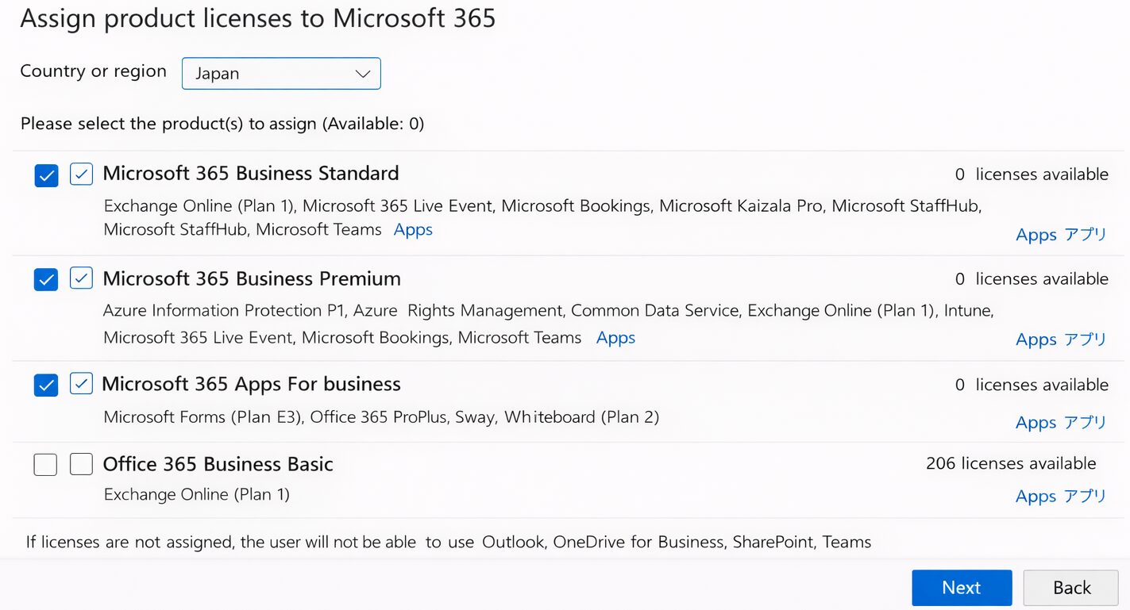This screenshot has height=610, width=1130.
Task: Check the second checkbox beside Office 365 Business Basic
Action: [81, 464]
